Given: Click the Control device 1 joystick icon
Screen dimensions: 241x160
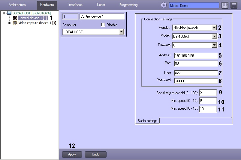Looking at the screenshot, I should (15, 18).
